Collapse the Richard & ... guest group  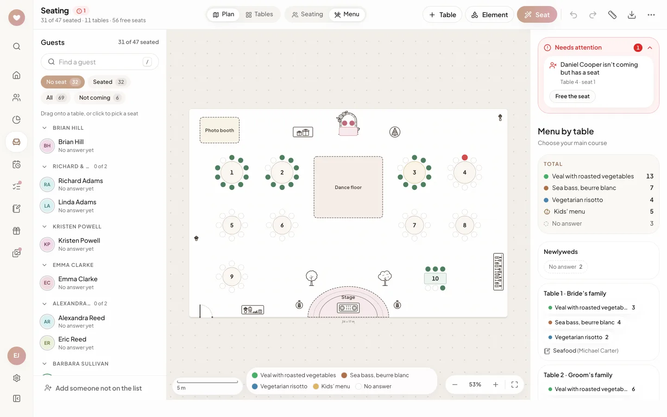(x=44, y=166)
